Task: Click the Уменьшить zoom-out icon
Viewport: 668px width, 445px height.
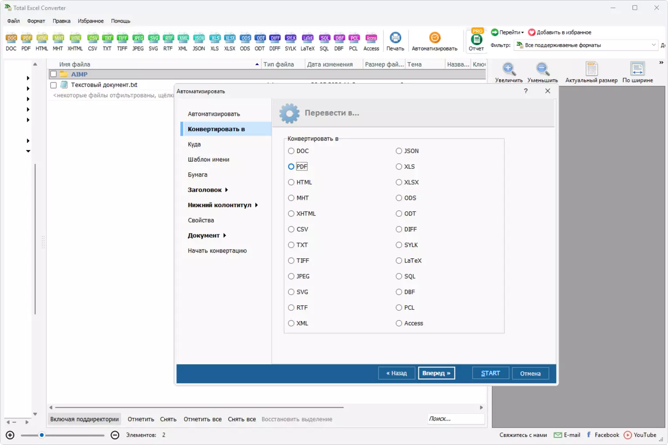Action: point(542,72)
